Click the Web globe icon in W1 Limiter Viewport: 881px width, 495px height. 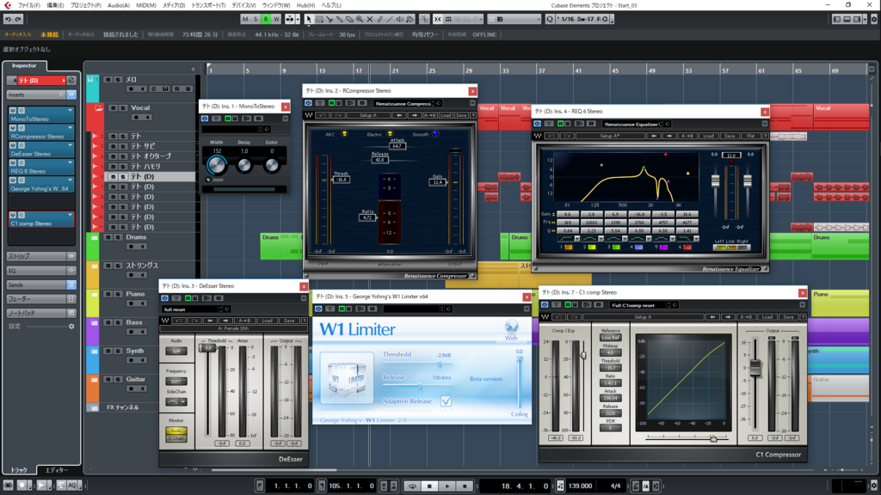point(511,327)
